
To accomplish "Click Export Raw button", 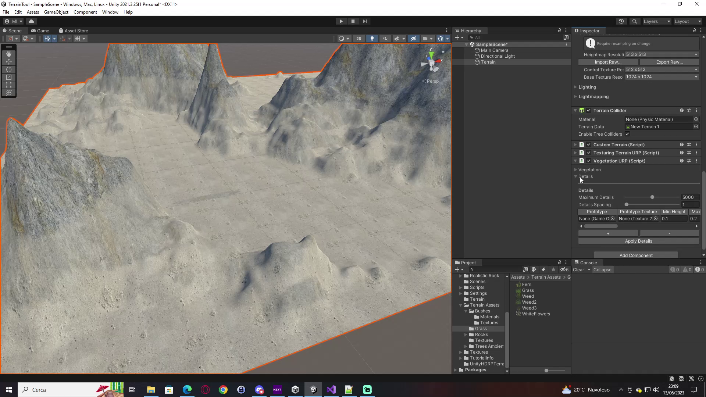I will tap(669, 62).
